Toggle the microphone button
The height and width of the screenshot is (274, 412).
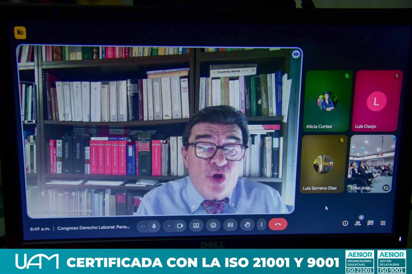pos(154,226)
